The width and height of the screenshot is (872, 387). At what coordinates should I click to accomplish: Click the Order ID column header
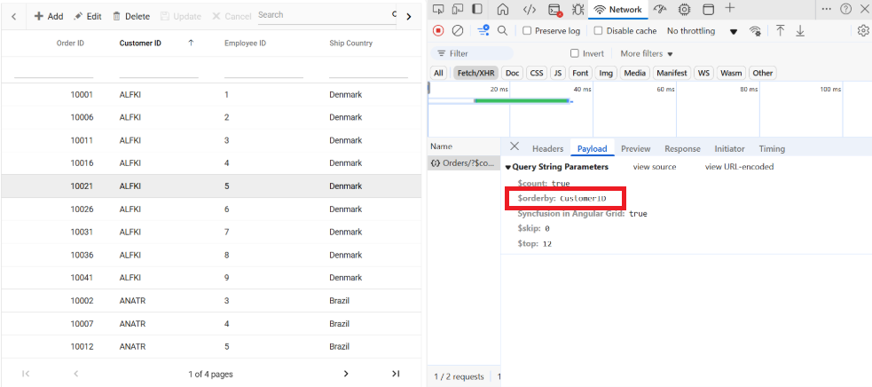point(71,43)
